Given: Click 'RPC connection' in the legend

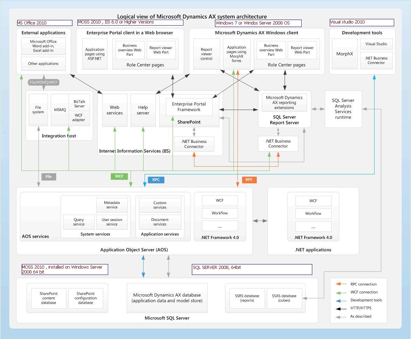Looking at the screenshot, I should 363,284.
